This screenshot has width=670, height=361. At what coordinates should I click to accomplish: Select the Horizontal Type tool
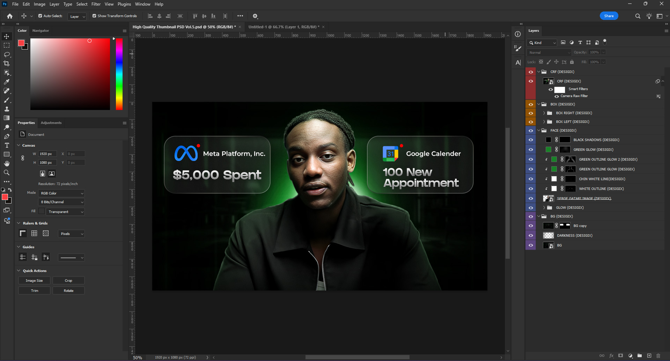coord(7,145)
